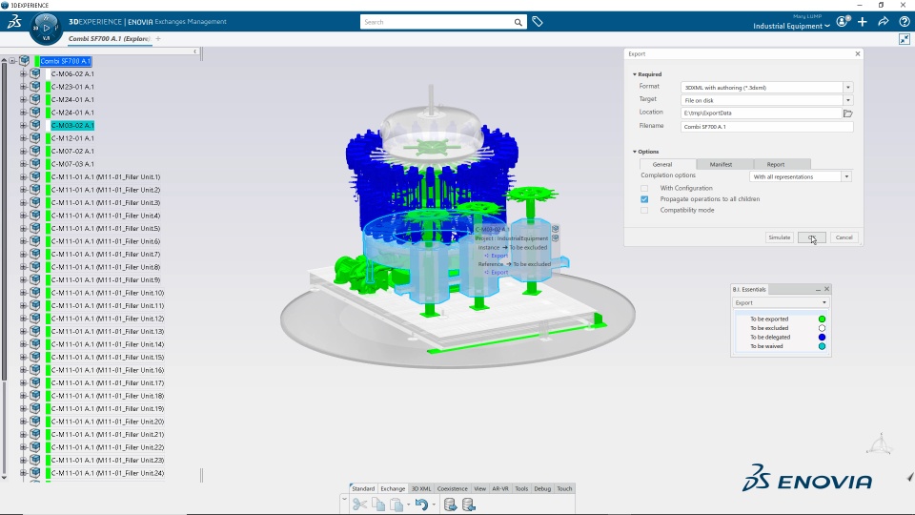Click the 3DS logo in top bar

click(14, 22)
